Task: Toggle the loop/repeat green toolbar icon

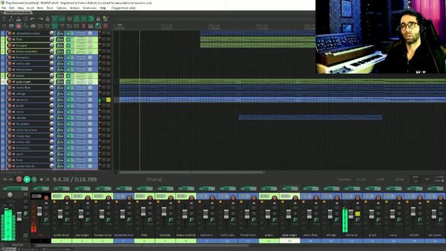Action: 91,19
